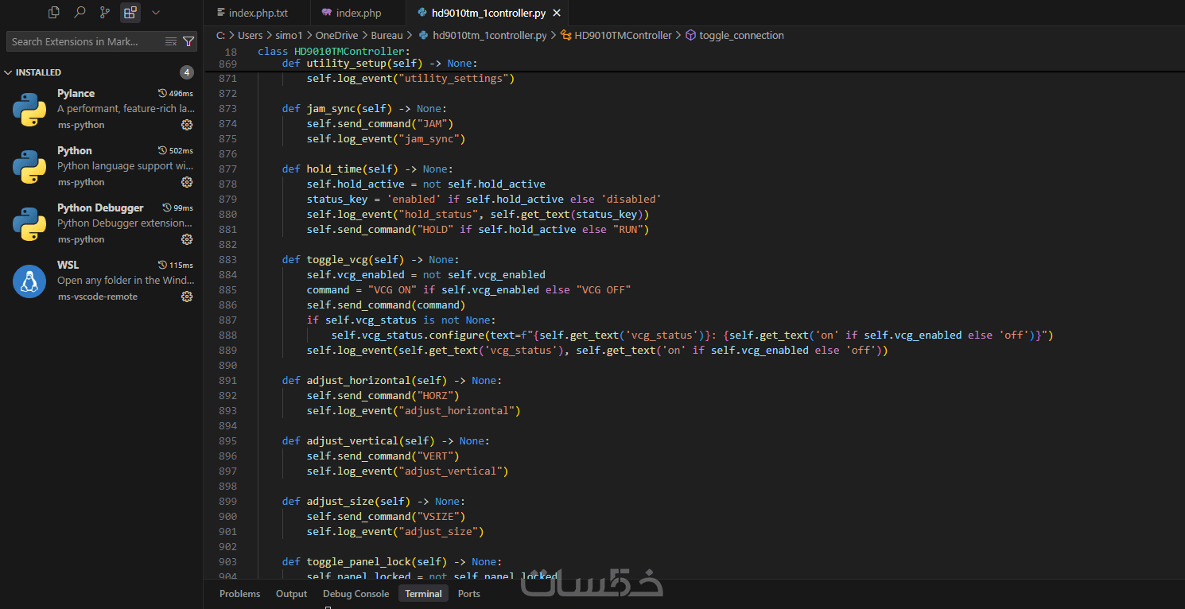Screen dimensions: 1185x609
Task: Open the HD9010TMController class breadcrumb
Action: [x=616, y=36]
